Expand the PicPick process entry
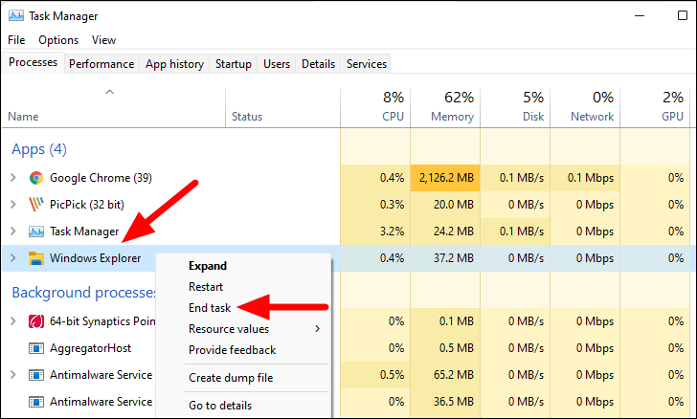 coord(13,205)
